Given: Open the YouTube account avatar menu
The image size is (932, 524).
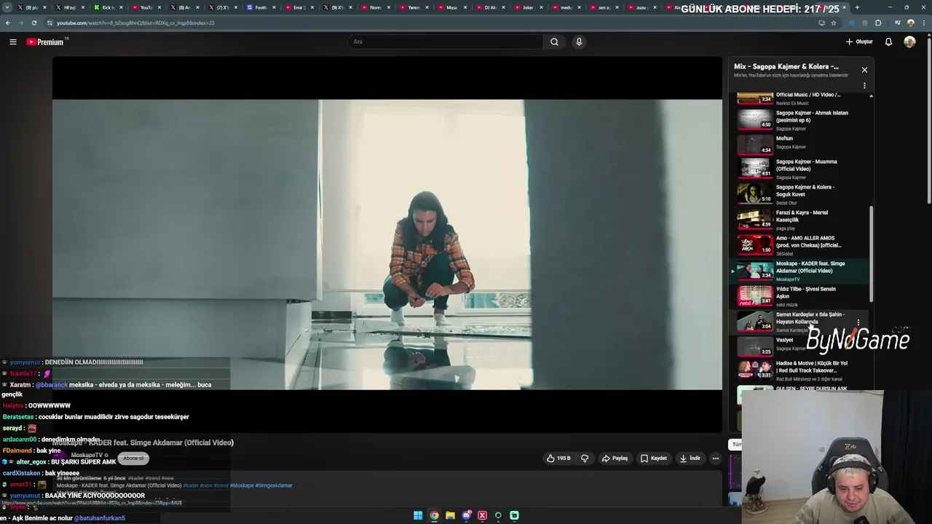Looking at the screenshot, I should (x=909, y=41).
